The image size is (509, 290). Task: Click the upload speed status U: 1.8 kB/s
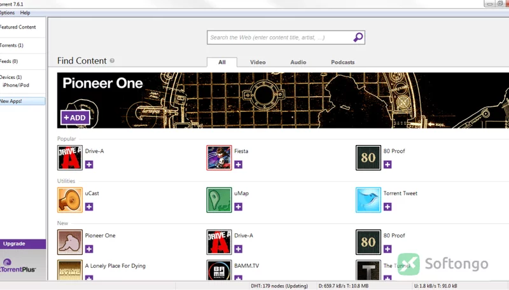[435, 286]
